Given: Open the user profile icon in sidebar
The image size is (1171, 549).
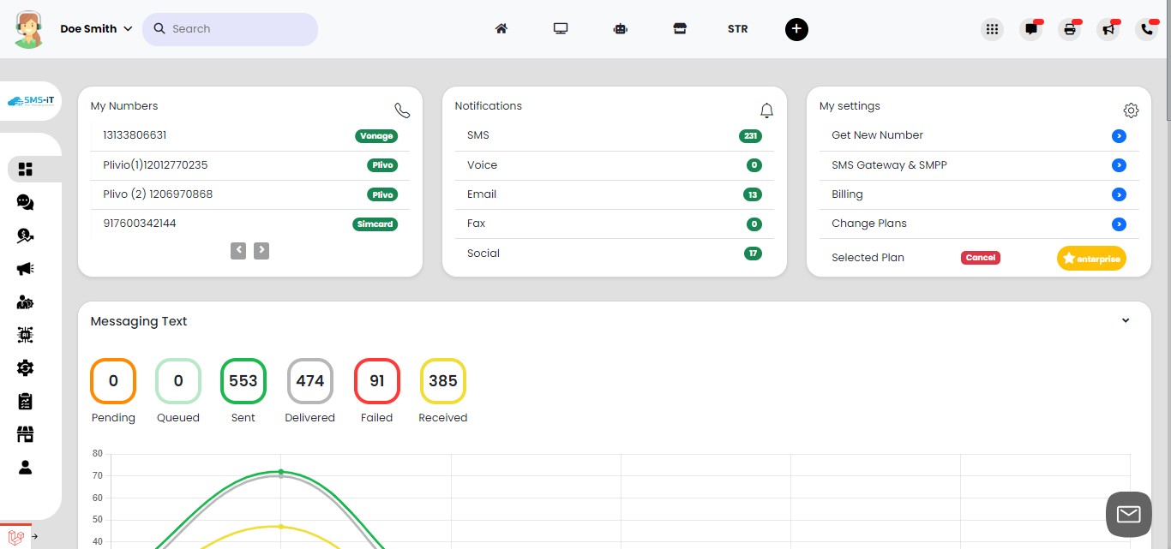Looking at the screenshot, I should coord(25,468).
